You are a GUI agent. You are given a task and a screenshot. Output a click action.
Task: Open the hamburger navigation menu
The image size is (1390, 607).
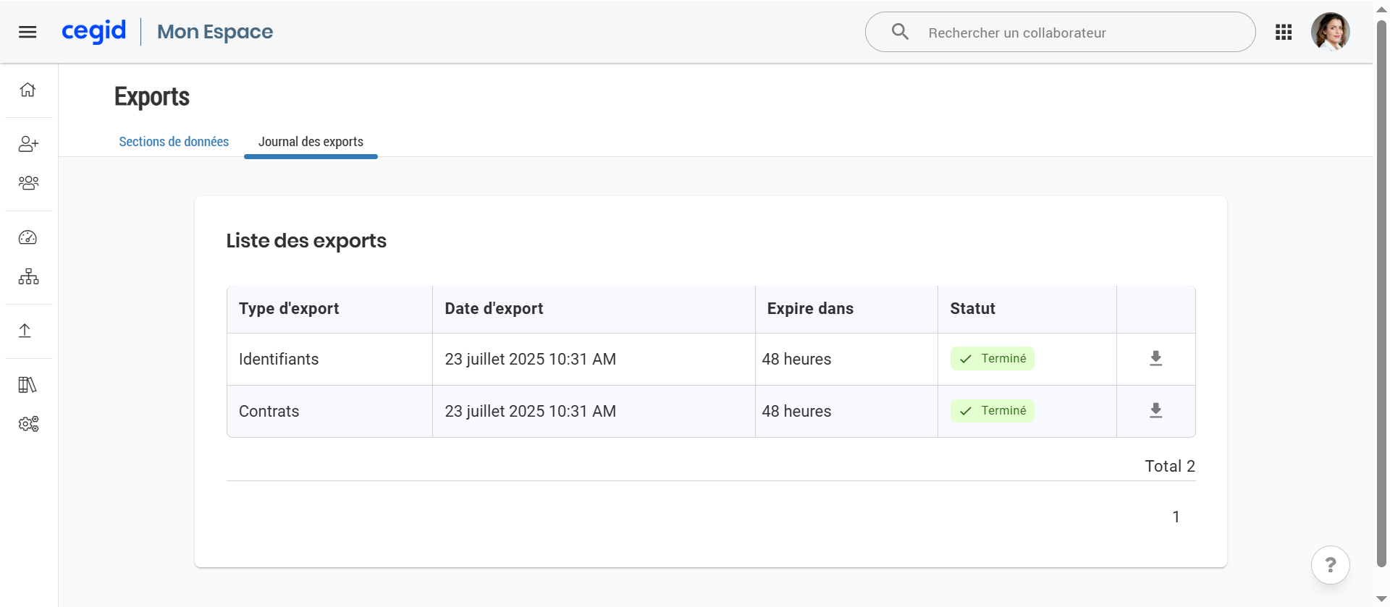[x=28, y=32]
